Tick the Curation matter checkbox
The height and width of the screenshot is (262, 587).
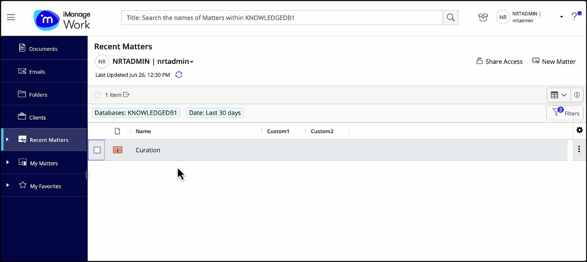(x=97, y=150)
